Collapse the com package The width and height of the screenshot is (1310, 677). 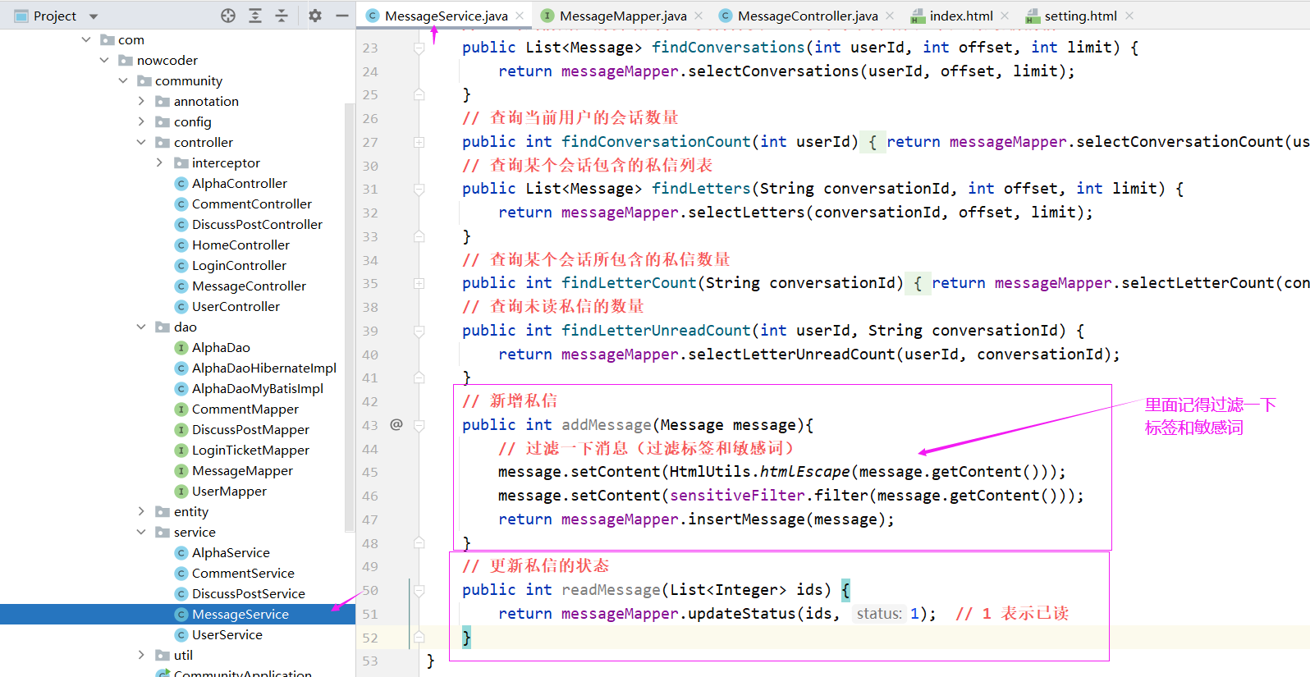pos(86,39)
